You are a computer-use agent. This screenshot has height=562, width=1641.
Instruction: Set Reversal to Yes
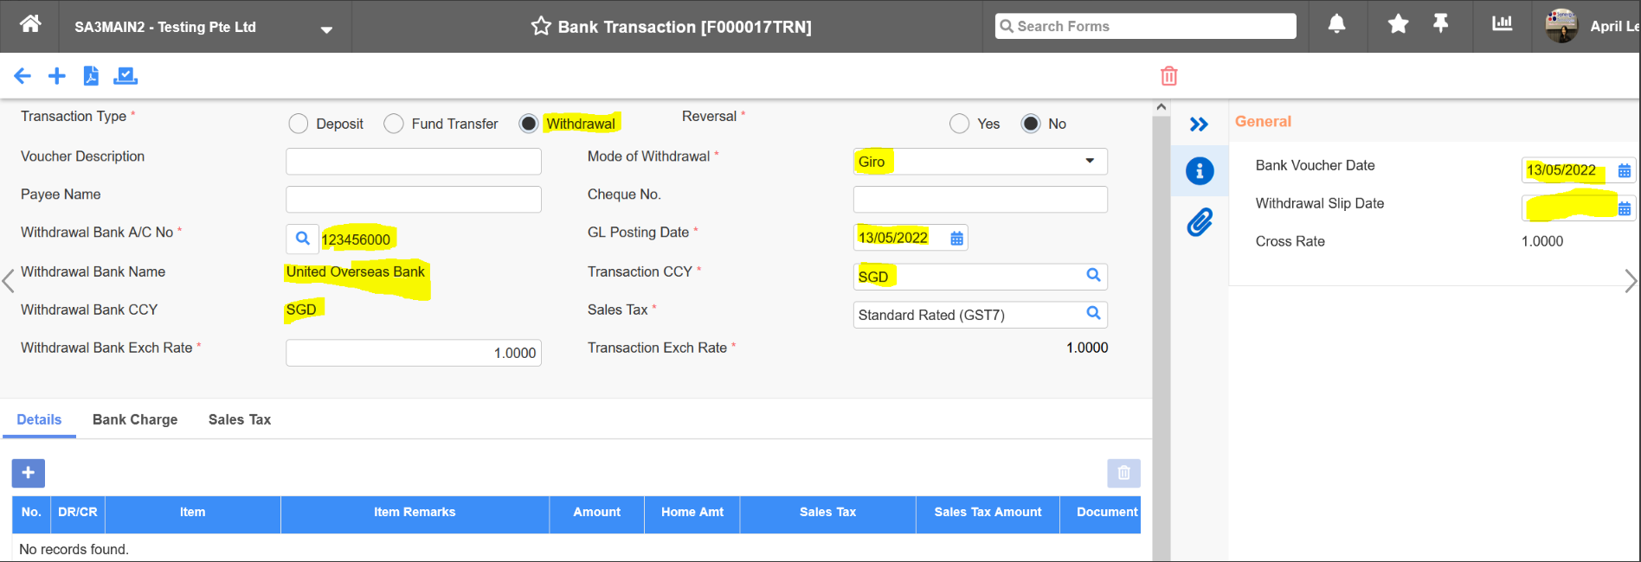[x=959, y=124]
